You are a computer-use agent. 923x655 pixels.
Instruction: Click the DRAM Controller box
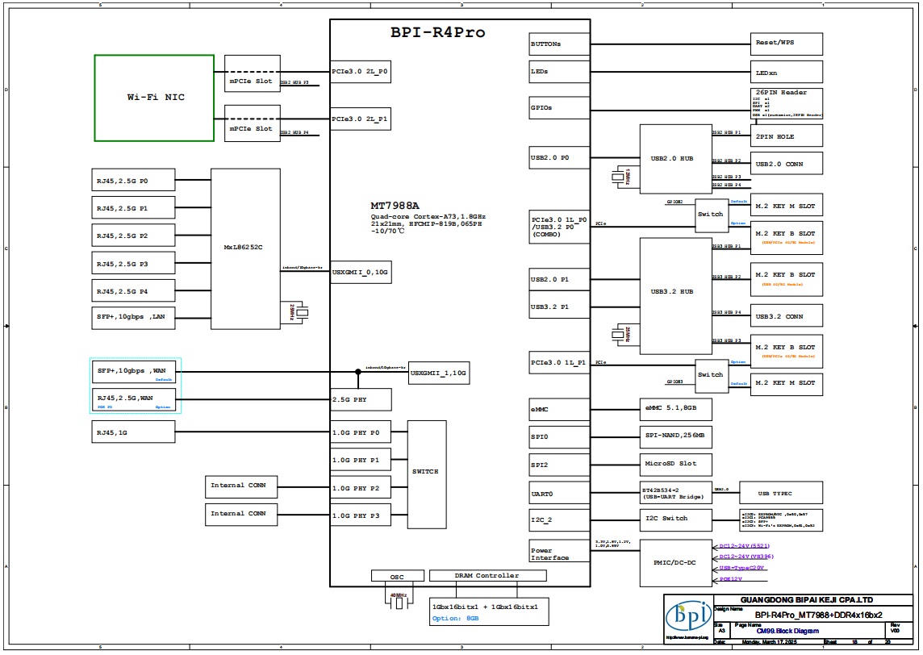point(487,576)
